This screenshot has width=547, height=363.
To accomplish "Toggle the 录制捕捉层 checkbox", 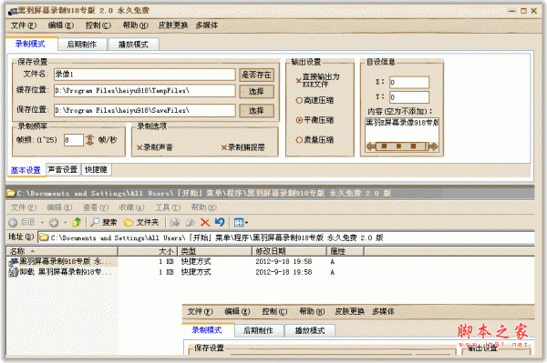I will pos(243,147).
